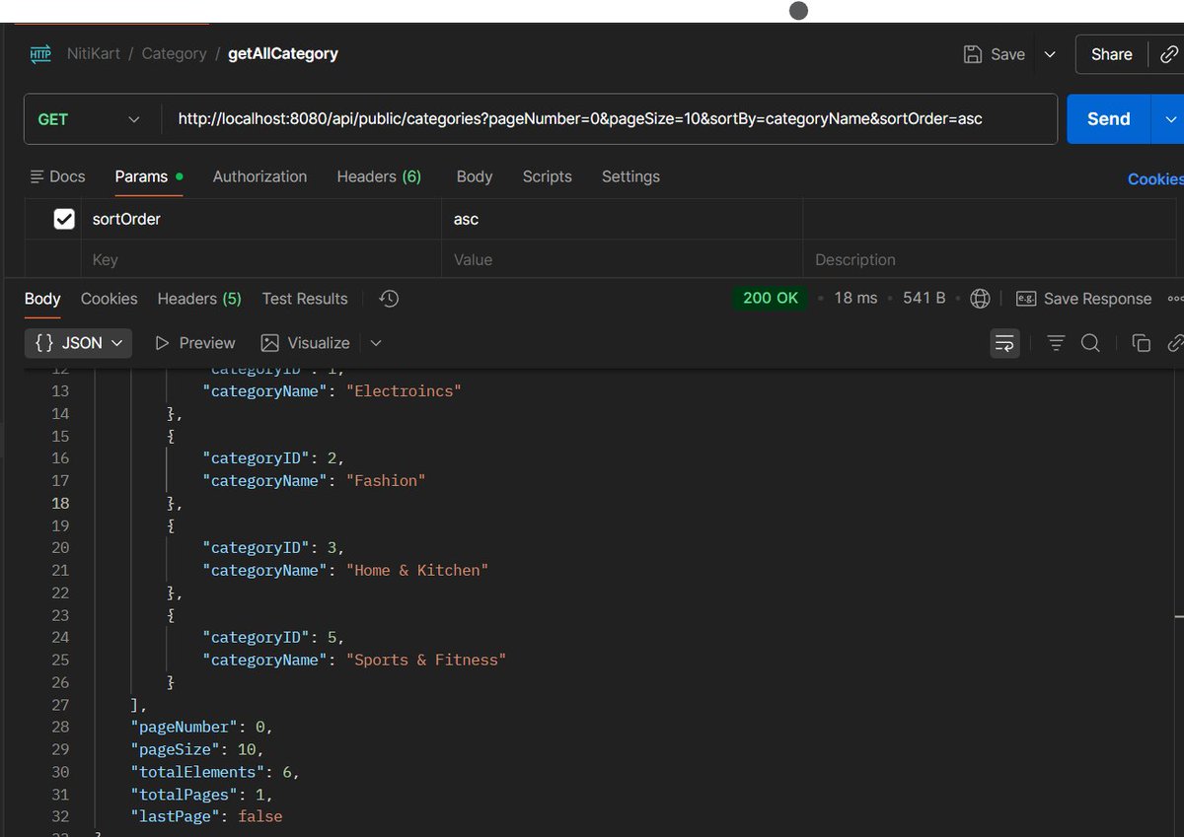
Task: Click the "Sports & Fitness" value text
Action: click(x=425, y=661)
